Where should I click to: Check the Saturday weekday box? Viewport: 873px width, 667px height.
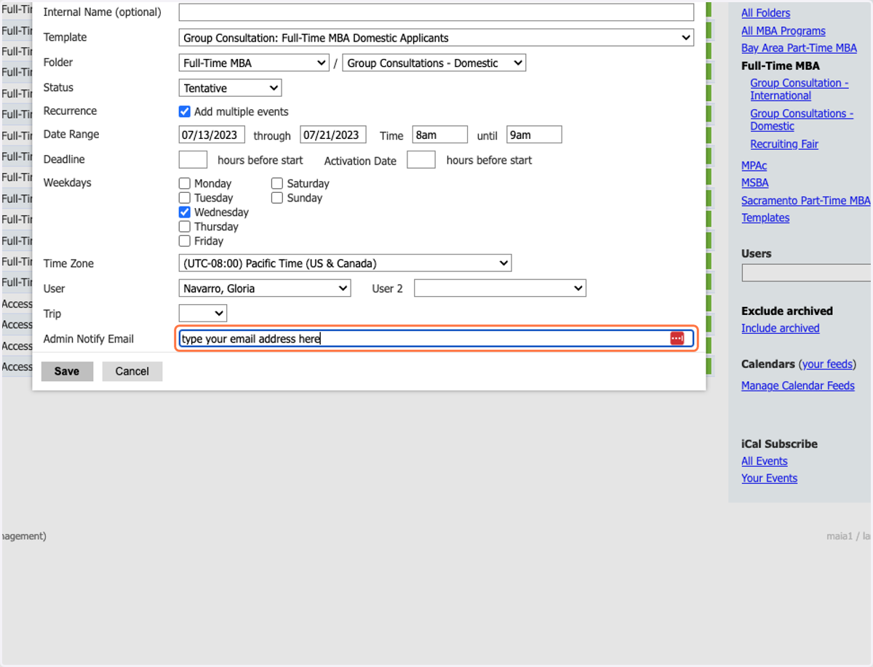click(x=277, y=184)
